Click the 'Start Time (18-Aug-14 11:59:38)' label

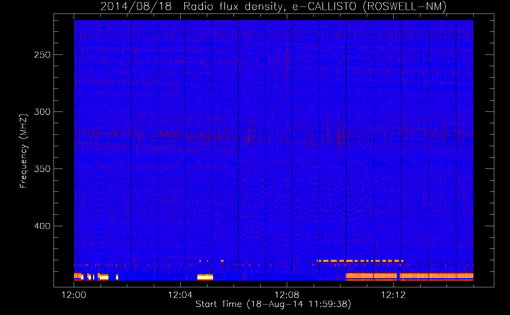273,304
